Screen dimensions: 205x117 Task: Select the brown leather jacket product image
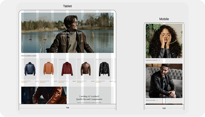pos(86,68)
